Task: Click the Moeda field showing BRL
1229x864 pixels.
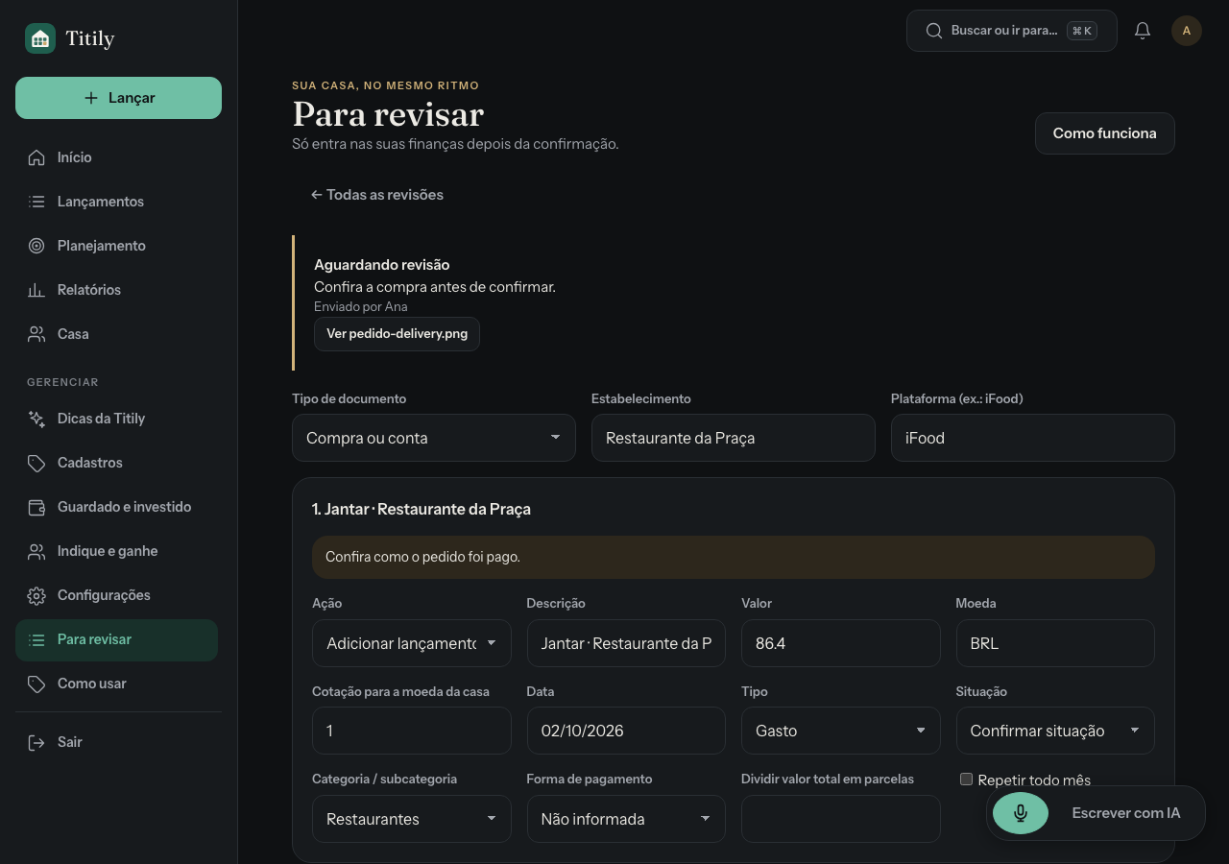Action: pos(1055,643)
